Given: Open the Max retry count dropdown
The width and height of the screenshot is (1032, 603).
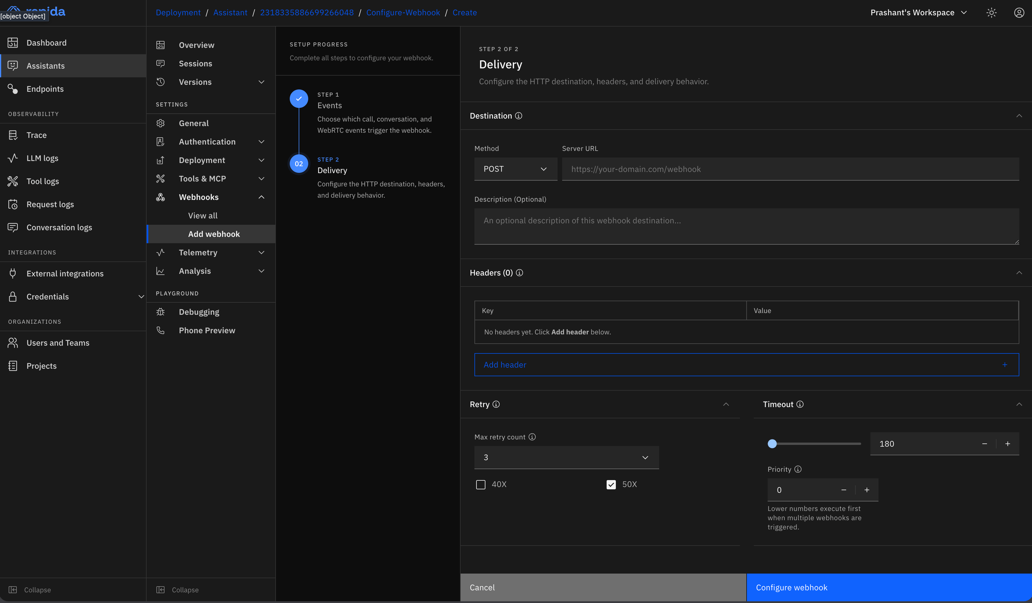Looking at the screenshot, I should pyautogui.click(x=567, y=457).
